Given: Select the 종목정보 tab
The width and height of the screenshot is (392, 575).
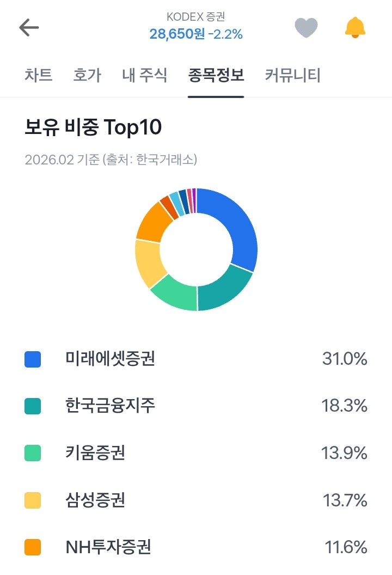Looking at the screenshot, I should tap(216, 75).
